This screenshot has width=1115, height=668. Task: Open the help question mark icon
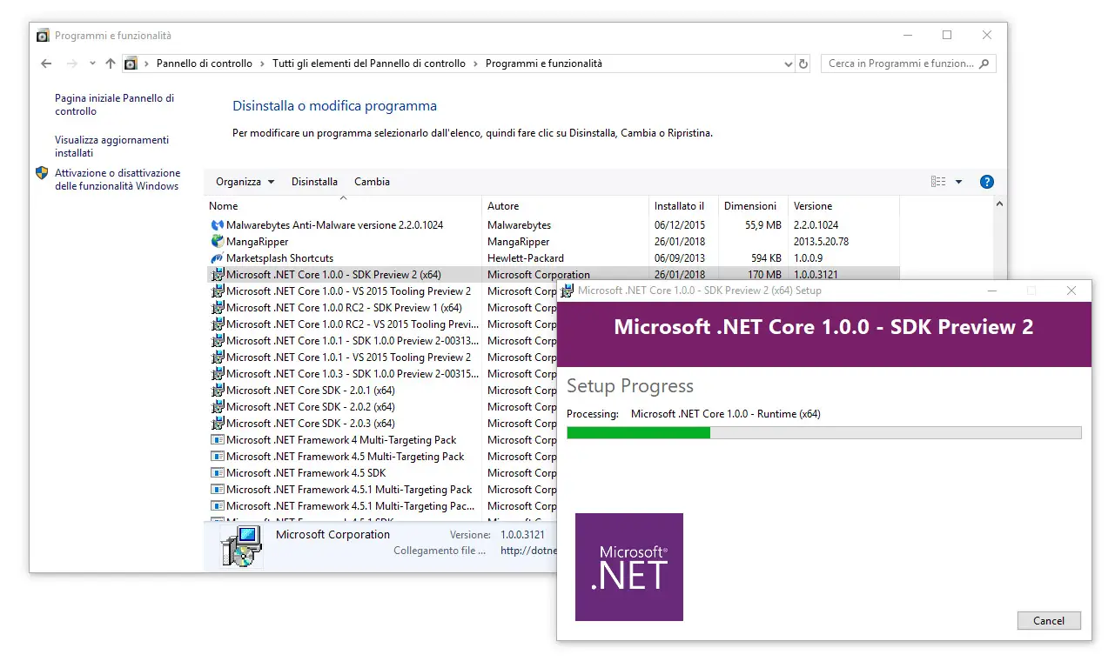[x=986, y=182]
